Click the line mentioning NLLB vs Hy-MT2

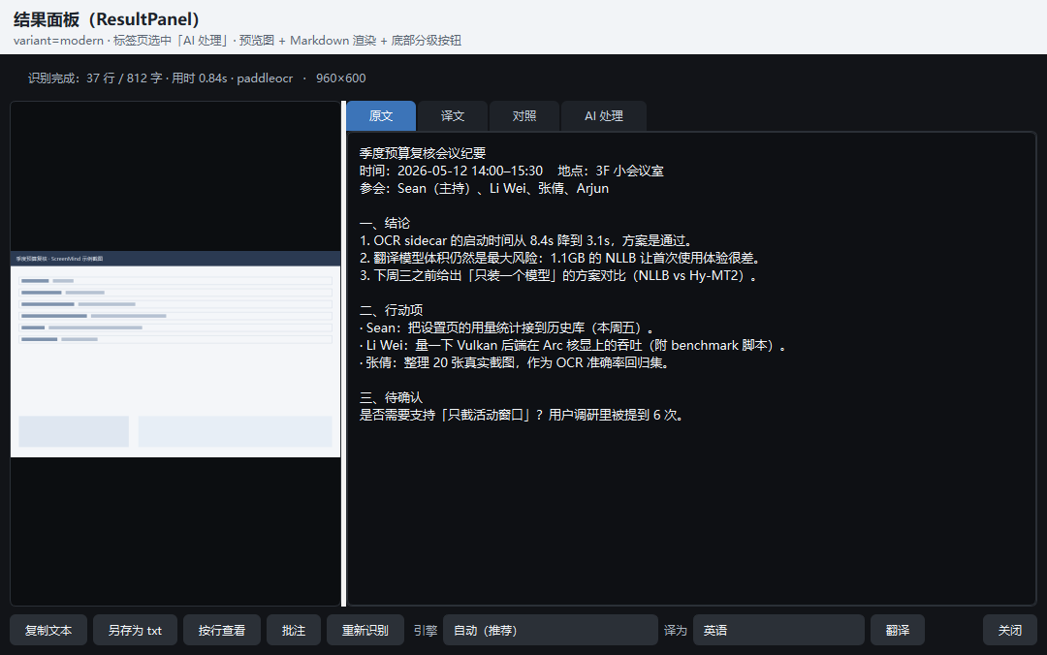click(x=559, y=275)
